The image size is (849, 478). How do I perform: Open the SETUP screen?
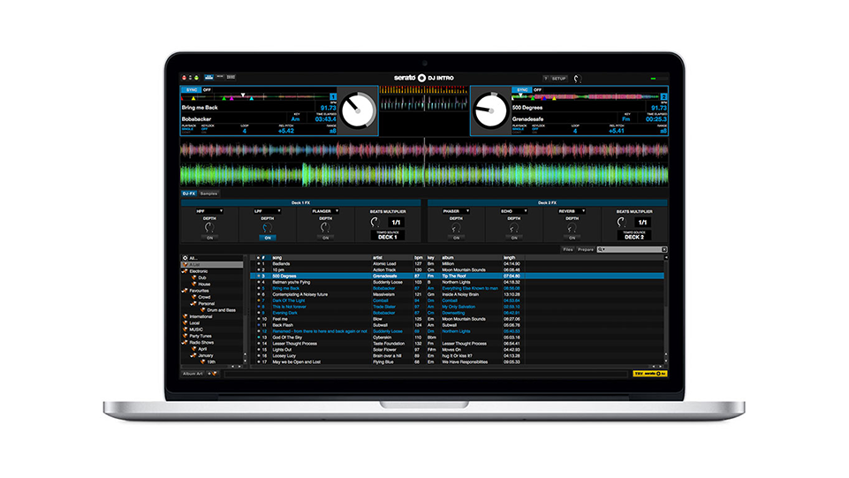[558, 79]
